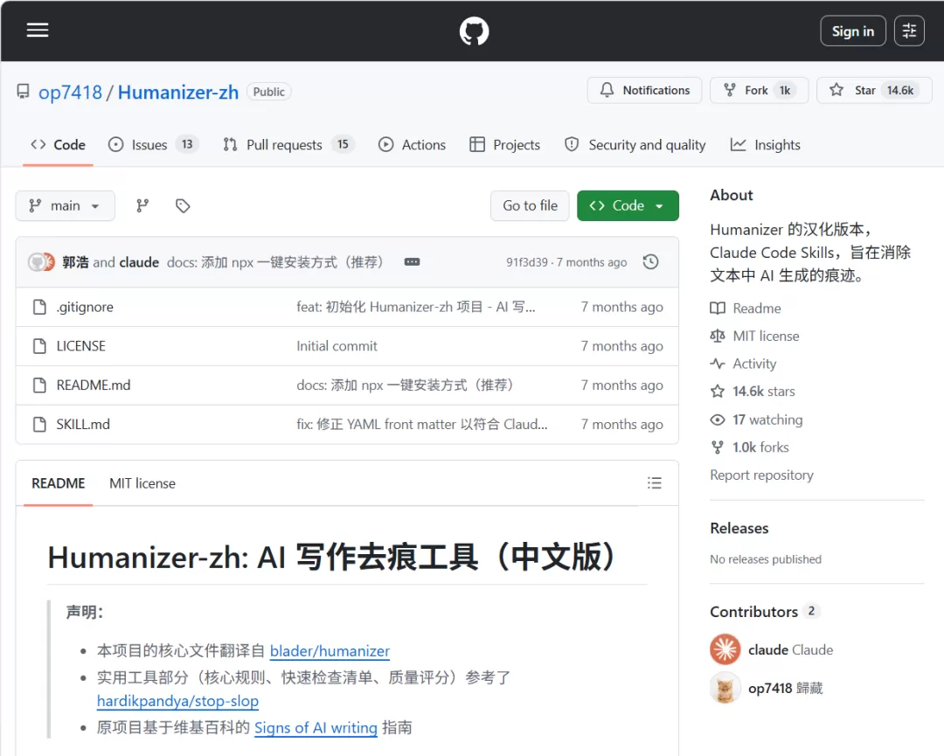The image size is (944, 756).
Task: Open the .gitignore file
Action: (85, 307)
